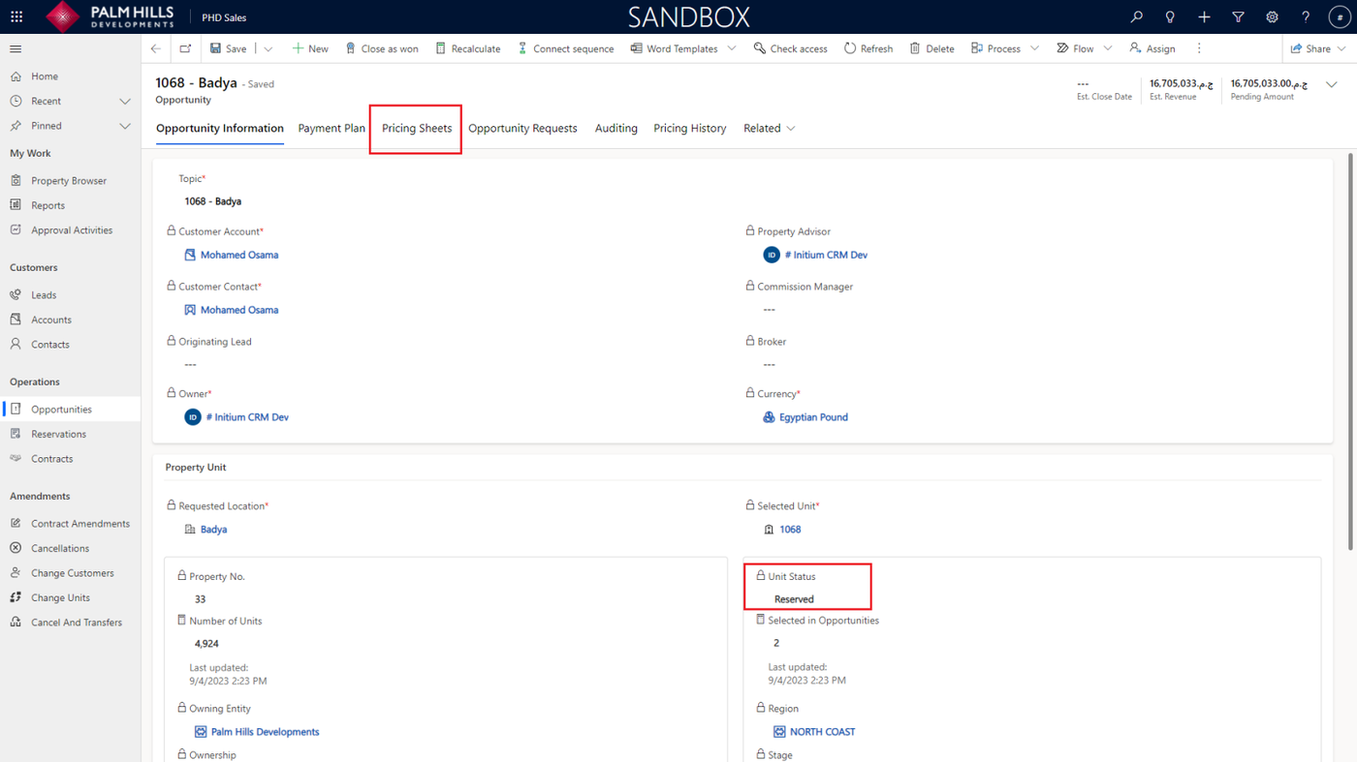Click the search magnifier icon in header
The width and height of the screenshot is (1357, 762).
(x=1136, y=16)
